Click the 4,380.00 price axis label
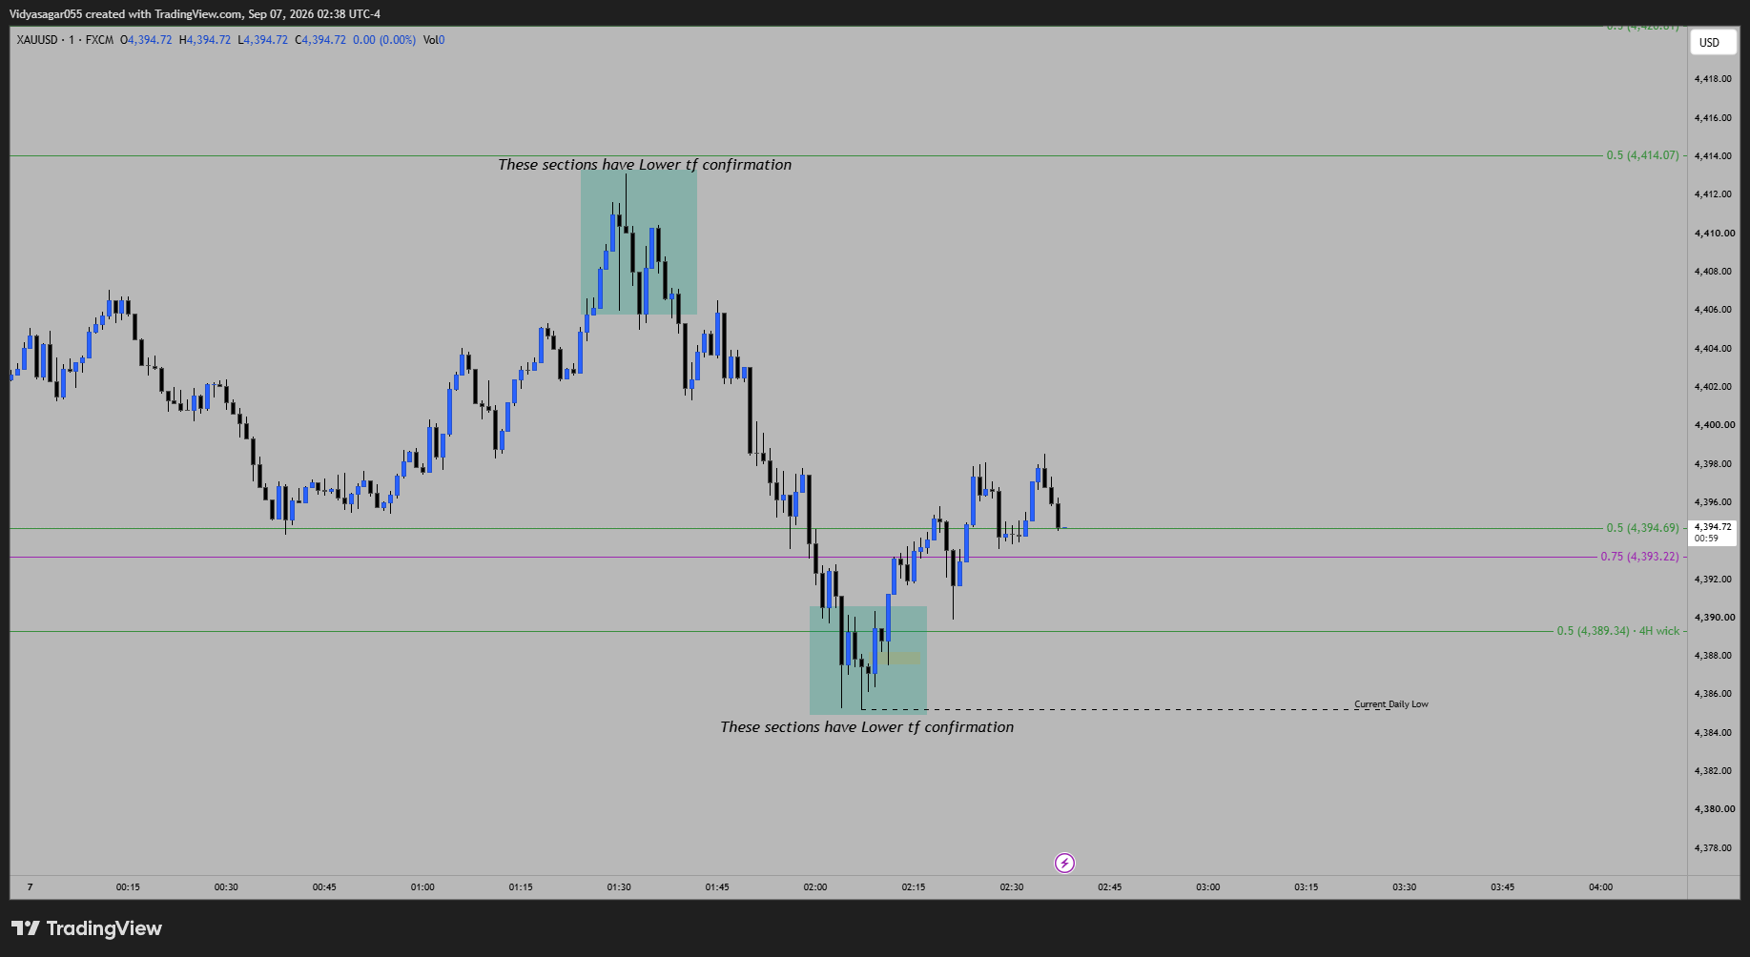 pos(1714,809)
